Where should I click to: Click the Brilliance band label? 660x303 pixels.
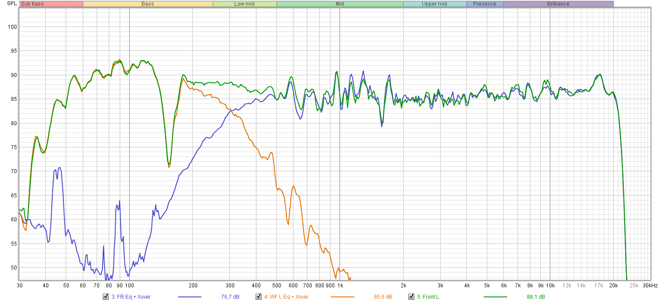click(558, 4)
